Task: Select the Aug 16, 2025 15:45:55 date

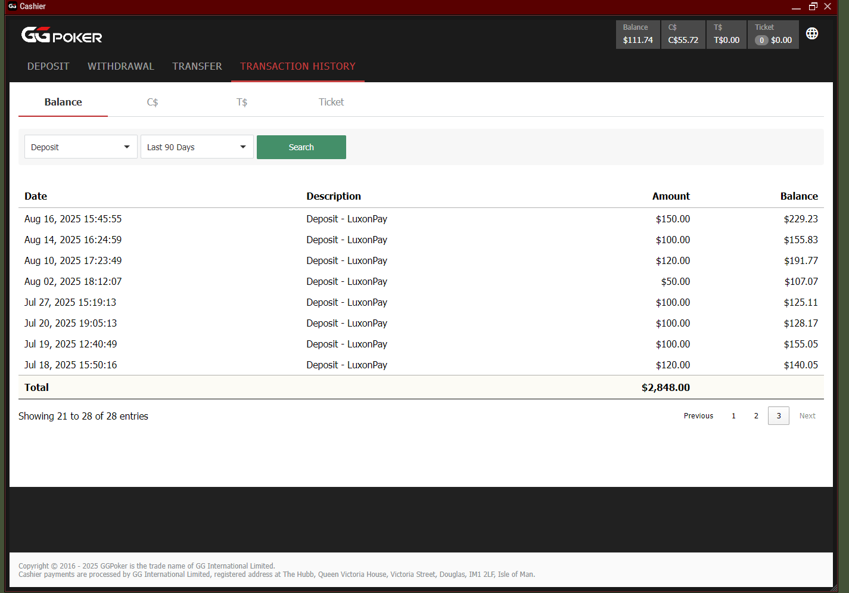Action: pos(73,219)
